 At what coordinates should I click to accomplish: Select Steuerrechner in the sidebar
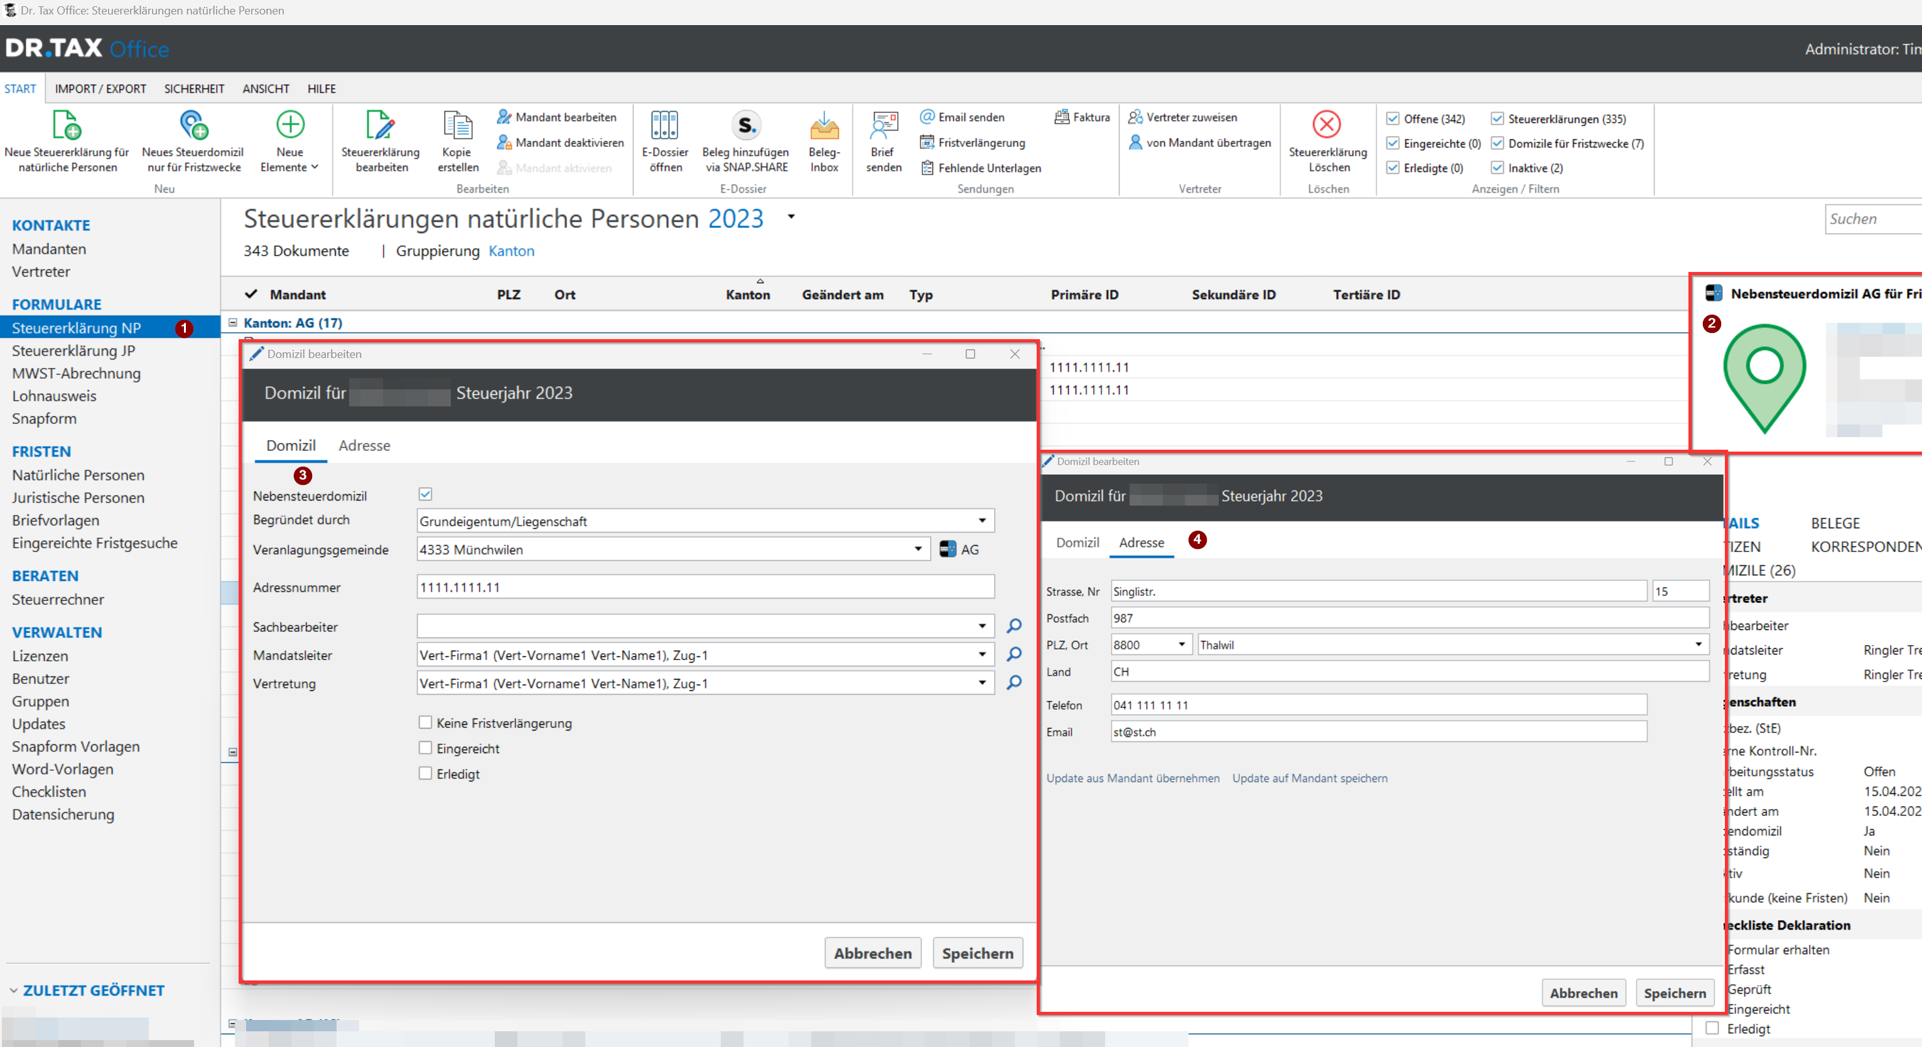coord(58,599)
